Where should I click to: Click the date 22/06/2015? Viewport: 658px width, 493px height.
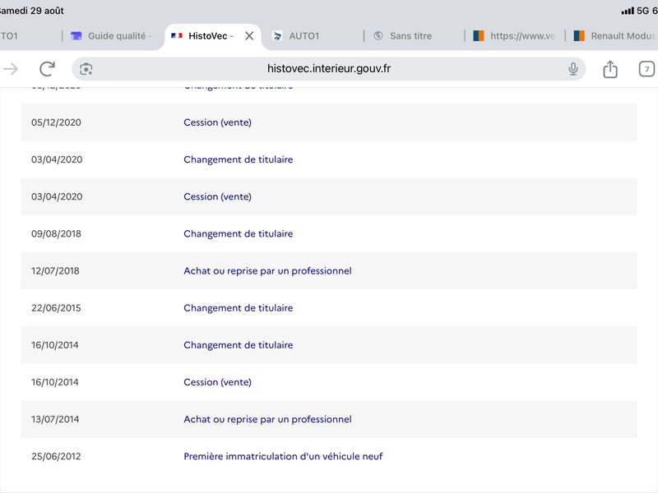tap(56, 308)
